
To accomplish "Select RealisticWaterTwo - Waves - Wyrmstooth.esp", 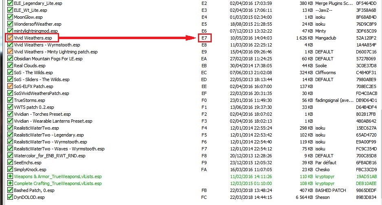I will click(x=59, y=149).
